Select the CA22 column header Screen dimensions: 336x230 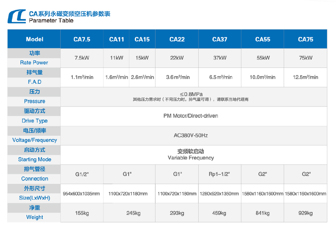point(177,39)
